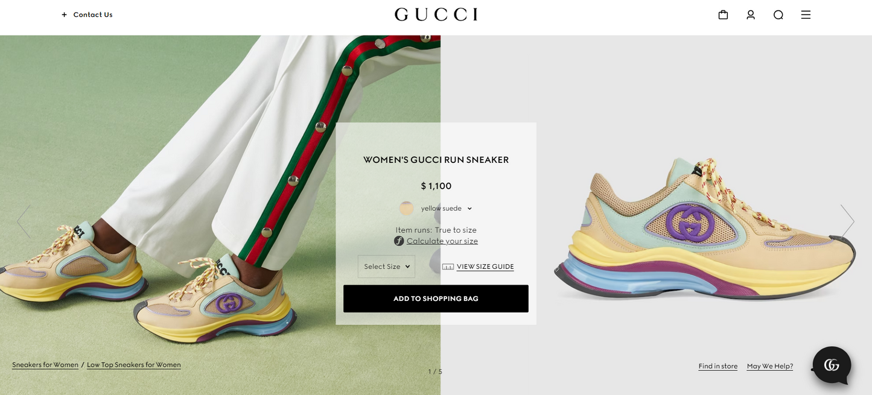Image resolution: width=872 pixels, height=395 pixels.
Task: Go to Sneakers for Women breadcrumb
Action: (x=45, y=365)
